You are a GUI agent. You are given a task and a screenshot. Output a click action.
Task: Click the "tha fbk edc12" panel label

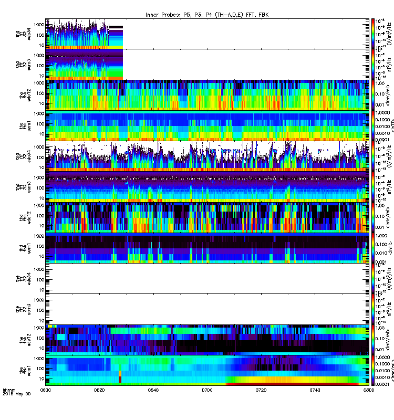point(25,95)
